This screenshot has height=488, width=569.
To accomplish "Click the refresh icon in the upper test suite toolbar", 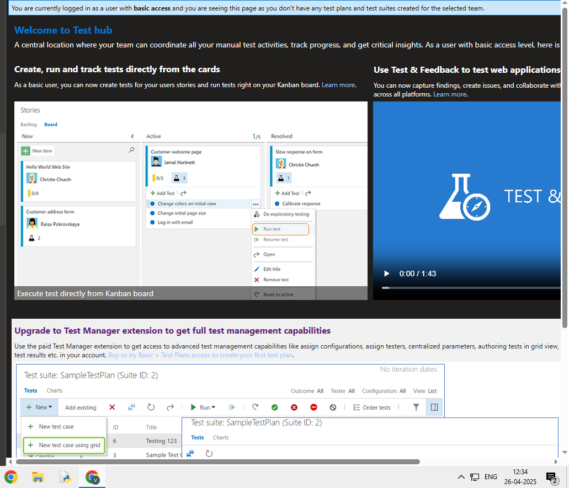I will pos(151,407).
